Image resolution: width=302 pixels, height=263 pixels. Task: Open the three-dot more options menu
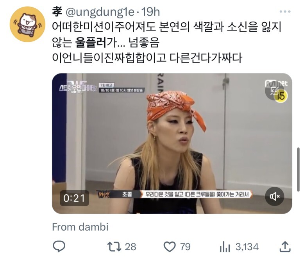pos(285,12)
